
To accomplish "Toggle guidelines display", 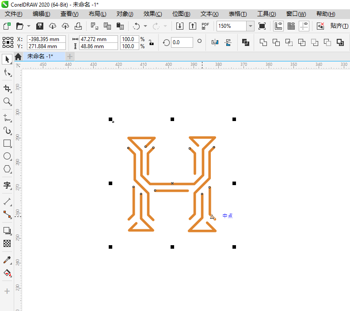I will pyautogui.click(x=304, y=26).
